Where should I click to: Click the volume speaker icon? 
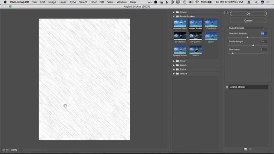(191, 2)
